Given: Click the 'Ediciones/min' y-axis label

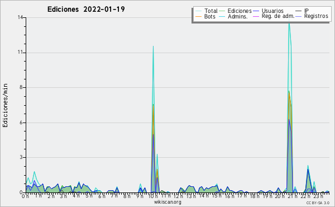Looking at the screenshot, I should [5, 105].
